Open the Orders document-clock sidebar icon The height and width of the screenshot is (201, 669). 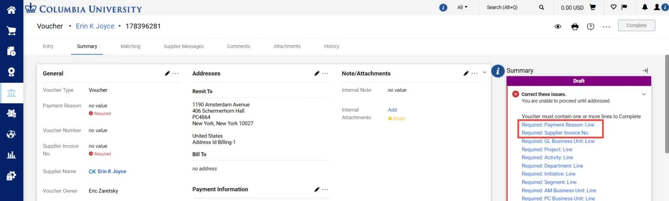pyautogui.click(x=11, y=51)
